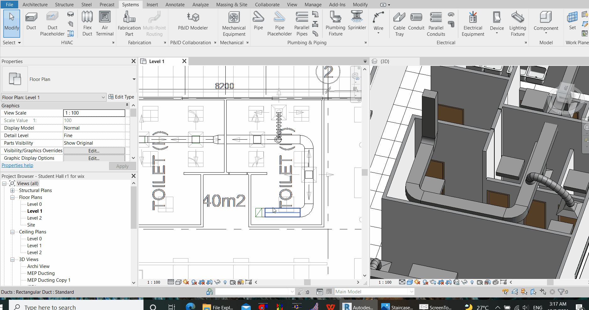Viewport: 589px width, 310px height.
Task: Click the Apply button in Properties
Action: coord(122,166)
